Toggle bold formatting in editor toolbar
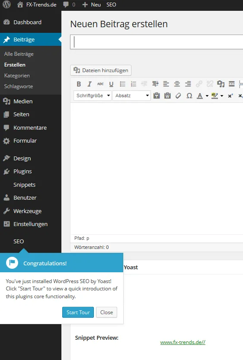 tap(79, 84)
